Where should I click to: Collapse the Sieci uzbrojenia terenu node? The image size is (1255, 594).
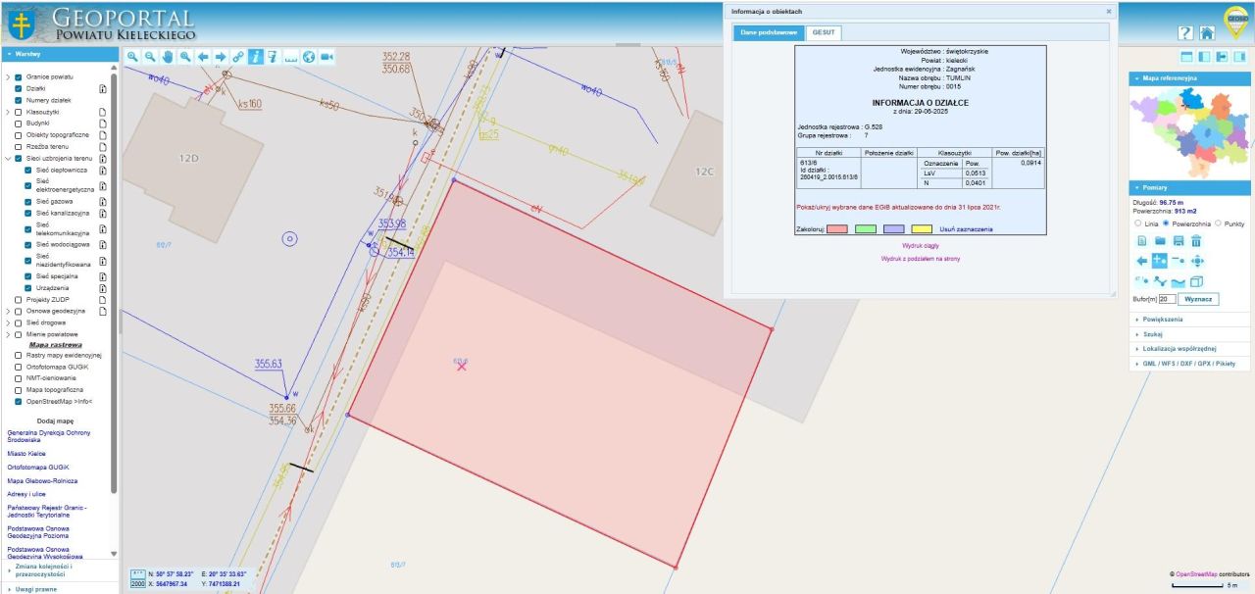[x=8, y=158]
